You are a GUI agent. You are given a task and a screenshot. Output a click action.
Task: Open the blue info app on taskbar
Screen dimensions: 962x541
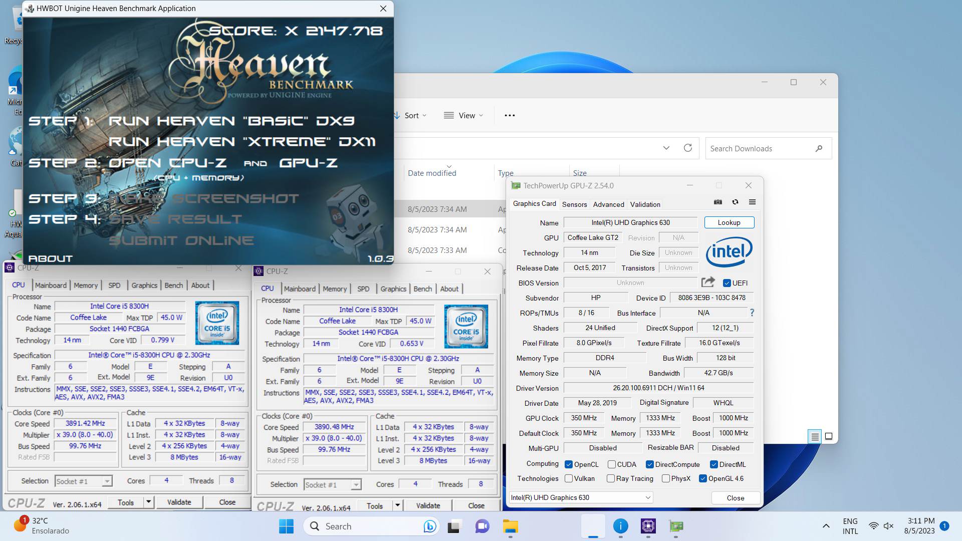[x=620, y=526]
